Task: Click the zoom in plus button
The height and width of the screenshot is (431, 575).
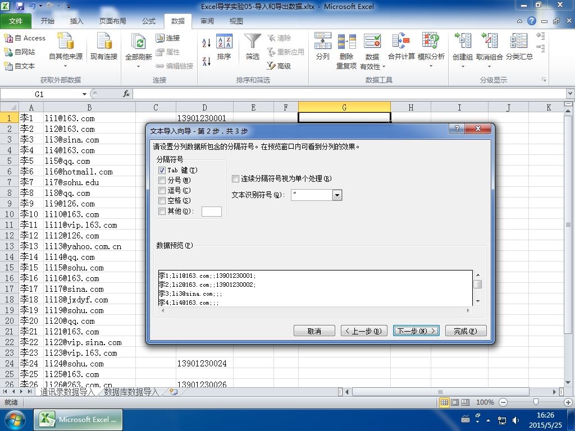Action: [x=568, y=402]
